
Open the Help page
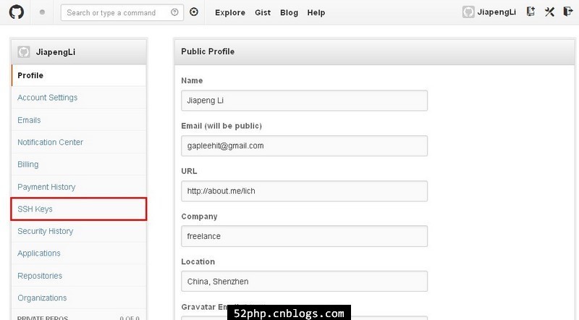[x=316, y=12]
